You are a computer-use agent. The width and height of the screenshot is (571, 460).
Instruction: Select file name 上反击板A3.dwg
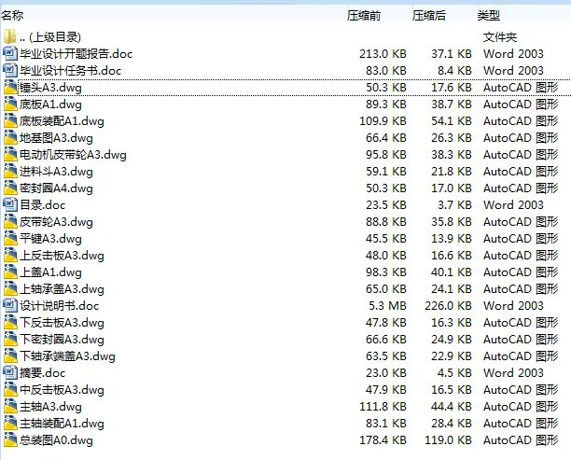62,256
